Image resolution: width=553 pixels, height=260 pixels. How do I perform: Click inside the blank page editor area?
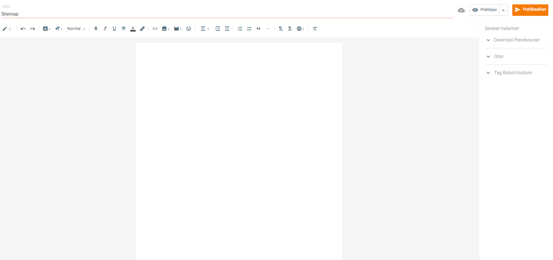[x=238, y=151]
